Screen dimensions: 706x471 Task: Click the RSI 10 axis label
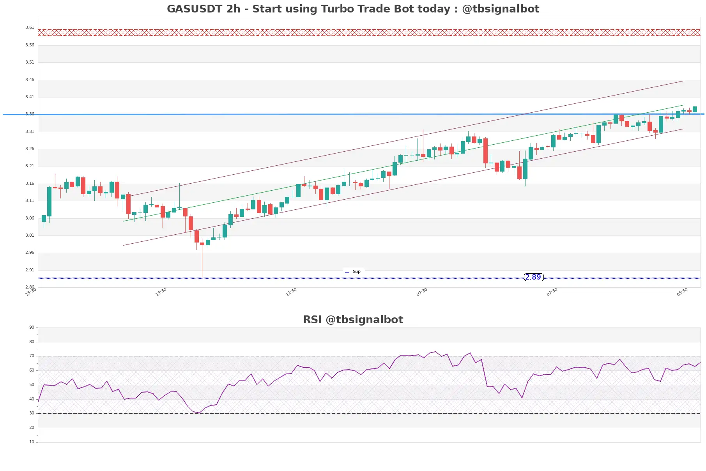[32, 442]
